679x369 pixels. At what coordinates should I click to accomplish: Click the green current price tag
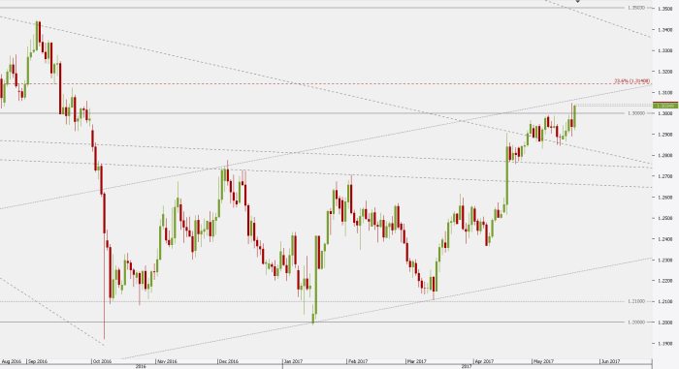[665, 106]
